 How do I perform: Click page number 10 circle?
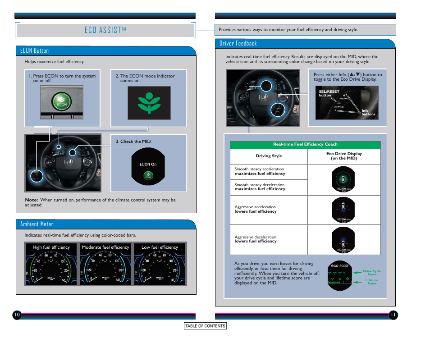coord(17,315)
